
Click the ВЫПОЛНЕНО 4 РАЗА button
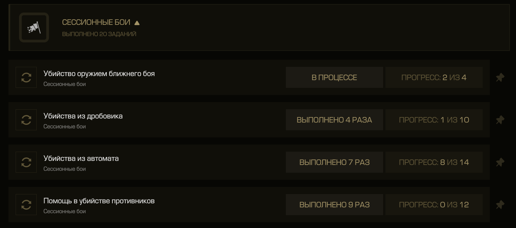(334, 120)
